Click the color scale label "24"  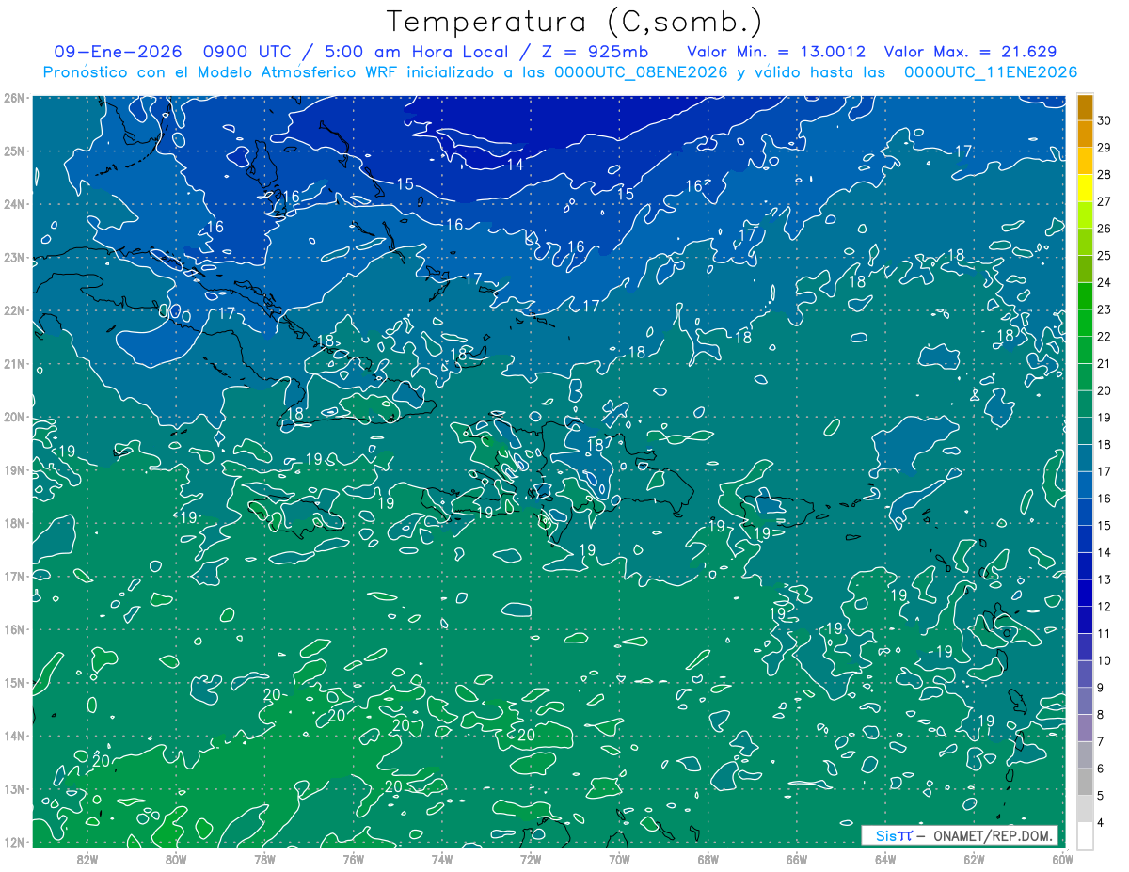[1105, 282]
